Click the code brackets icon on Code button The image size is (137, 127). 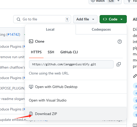click(x=105, y=19)
